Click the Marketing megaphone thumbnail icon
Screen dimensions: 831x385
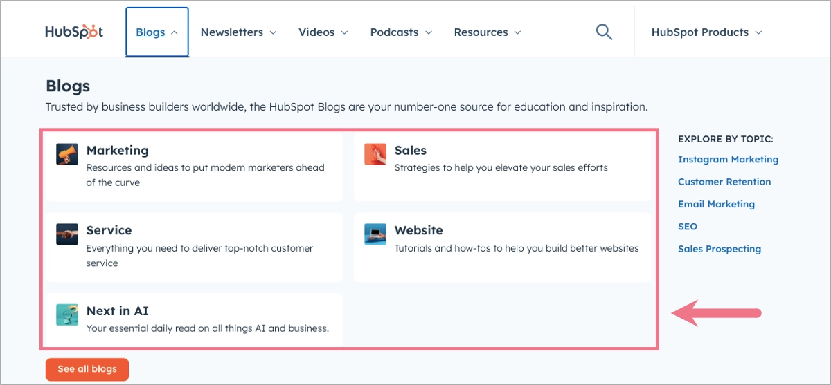(x=67, y=154)
